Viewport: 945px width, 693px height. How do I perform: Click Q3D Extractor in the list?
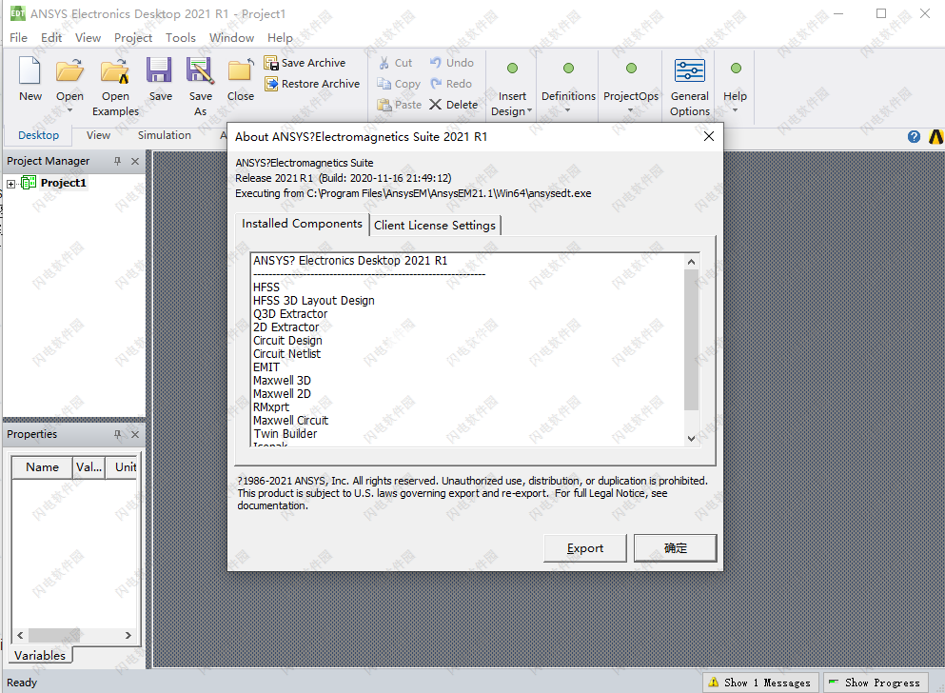tap(290, 314)
